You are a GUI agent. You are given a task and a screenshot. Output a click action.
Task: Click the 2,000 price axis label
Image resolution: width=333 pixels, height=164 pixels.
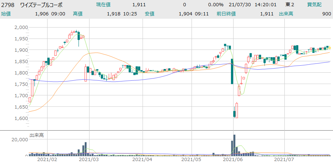point(21,27)
